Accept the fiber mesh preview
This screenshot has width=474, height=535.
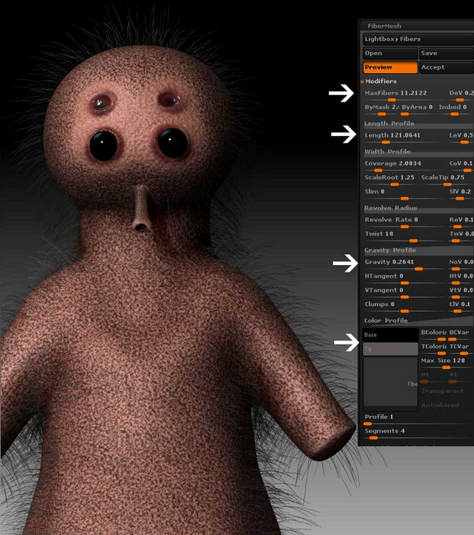tap(446, 67)
